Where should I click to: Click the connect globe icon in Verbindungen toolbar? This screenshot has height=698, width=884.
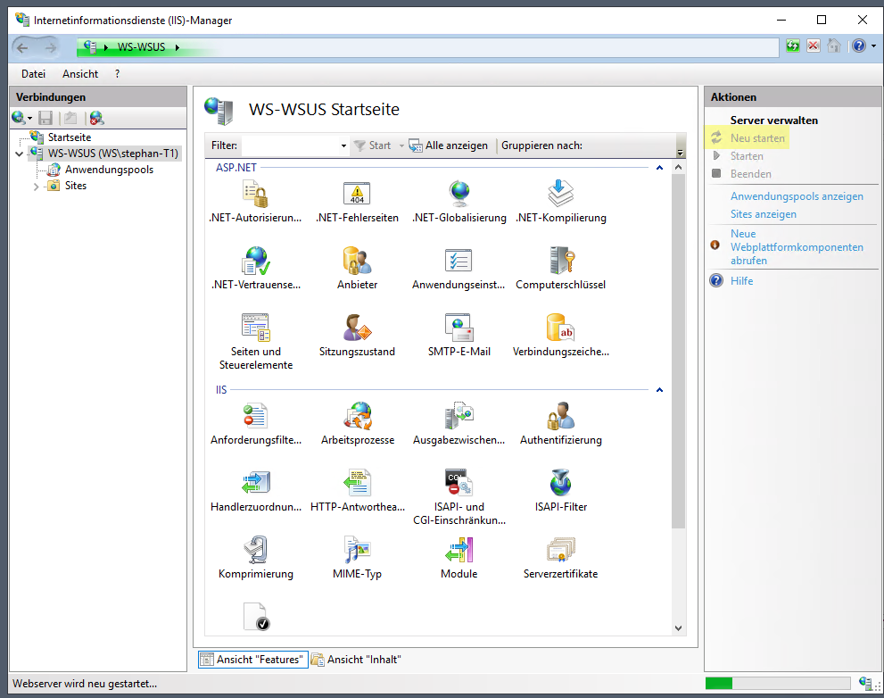[19, 118]
